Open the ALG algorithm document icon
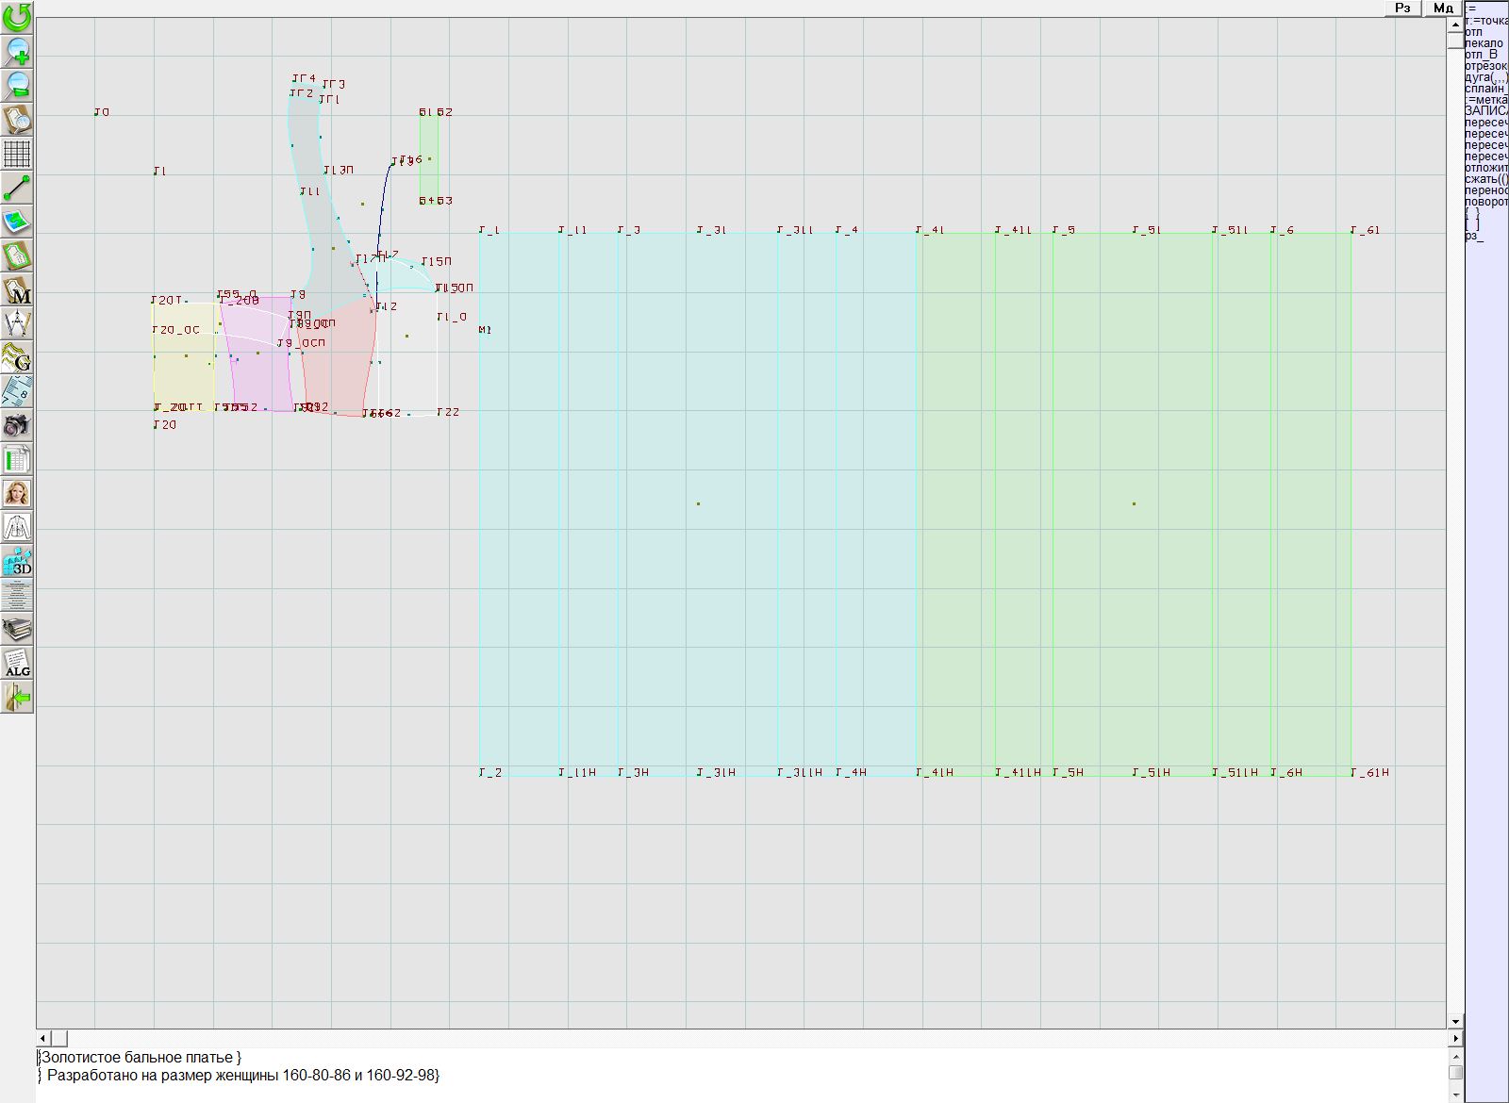The image size is (1509, 1103). 17,663
